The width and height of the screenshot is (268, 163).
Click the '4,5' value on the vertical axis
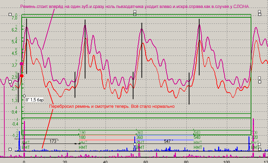point(14,53)
